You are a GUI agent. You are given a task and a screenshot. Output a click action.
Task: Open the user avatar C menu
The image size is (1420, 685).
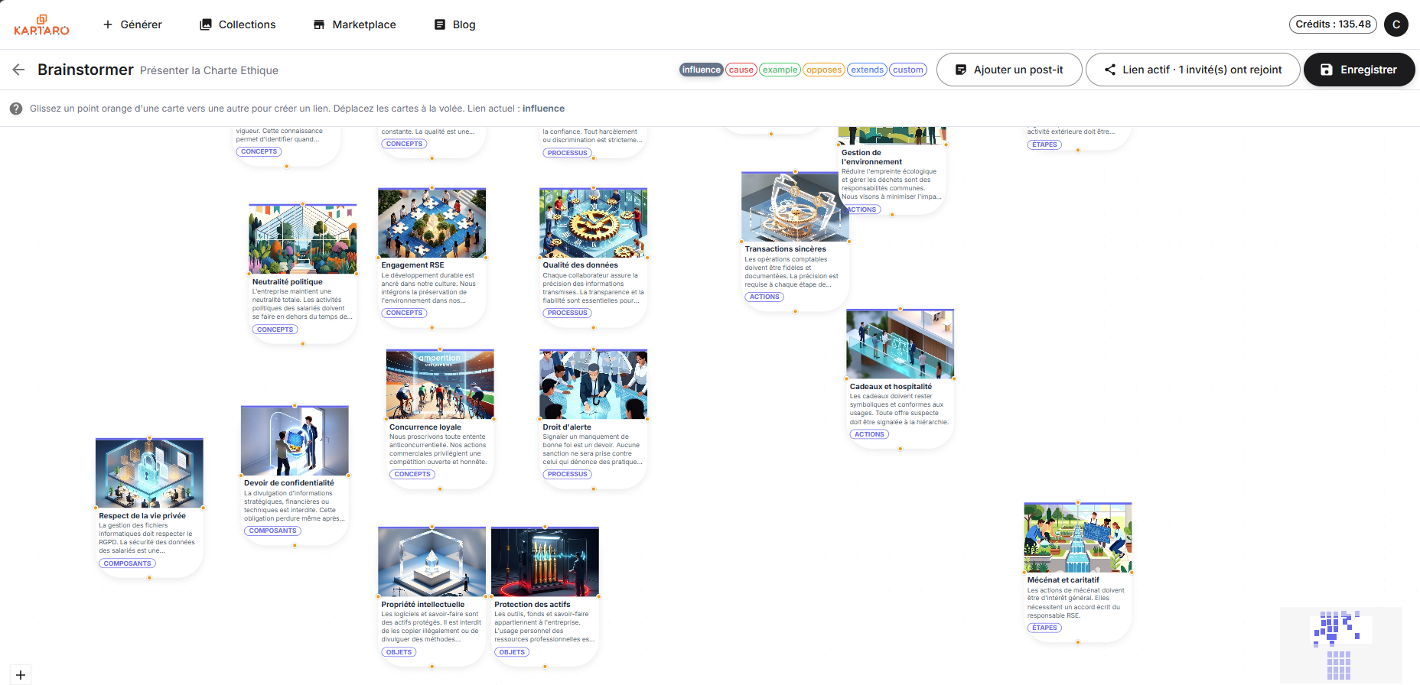[x=1396, y=24]
